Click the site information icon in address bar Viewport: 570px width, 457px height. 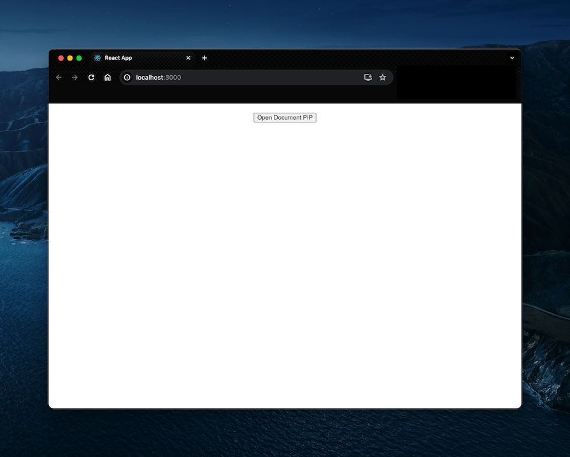coord(127,77)
